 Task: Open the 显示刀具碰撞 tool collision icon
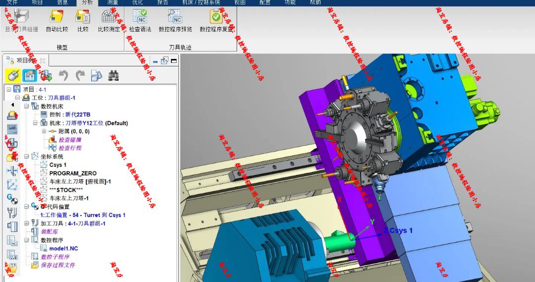21,20
